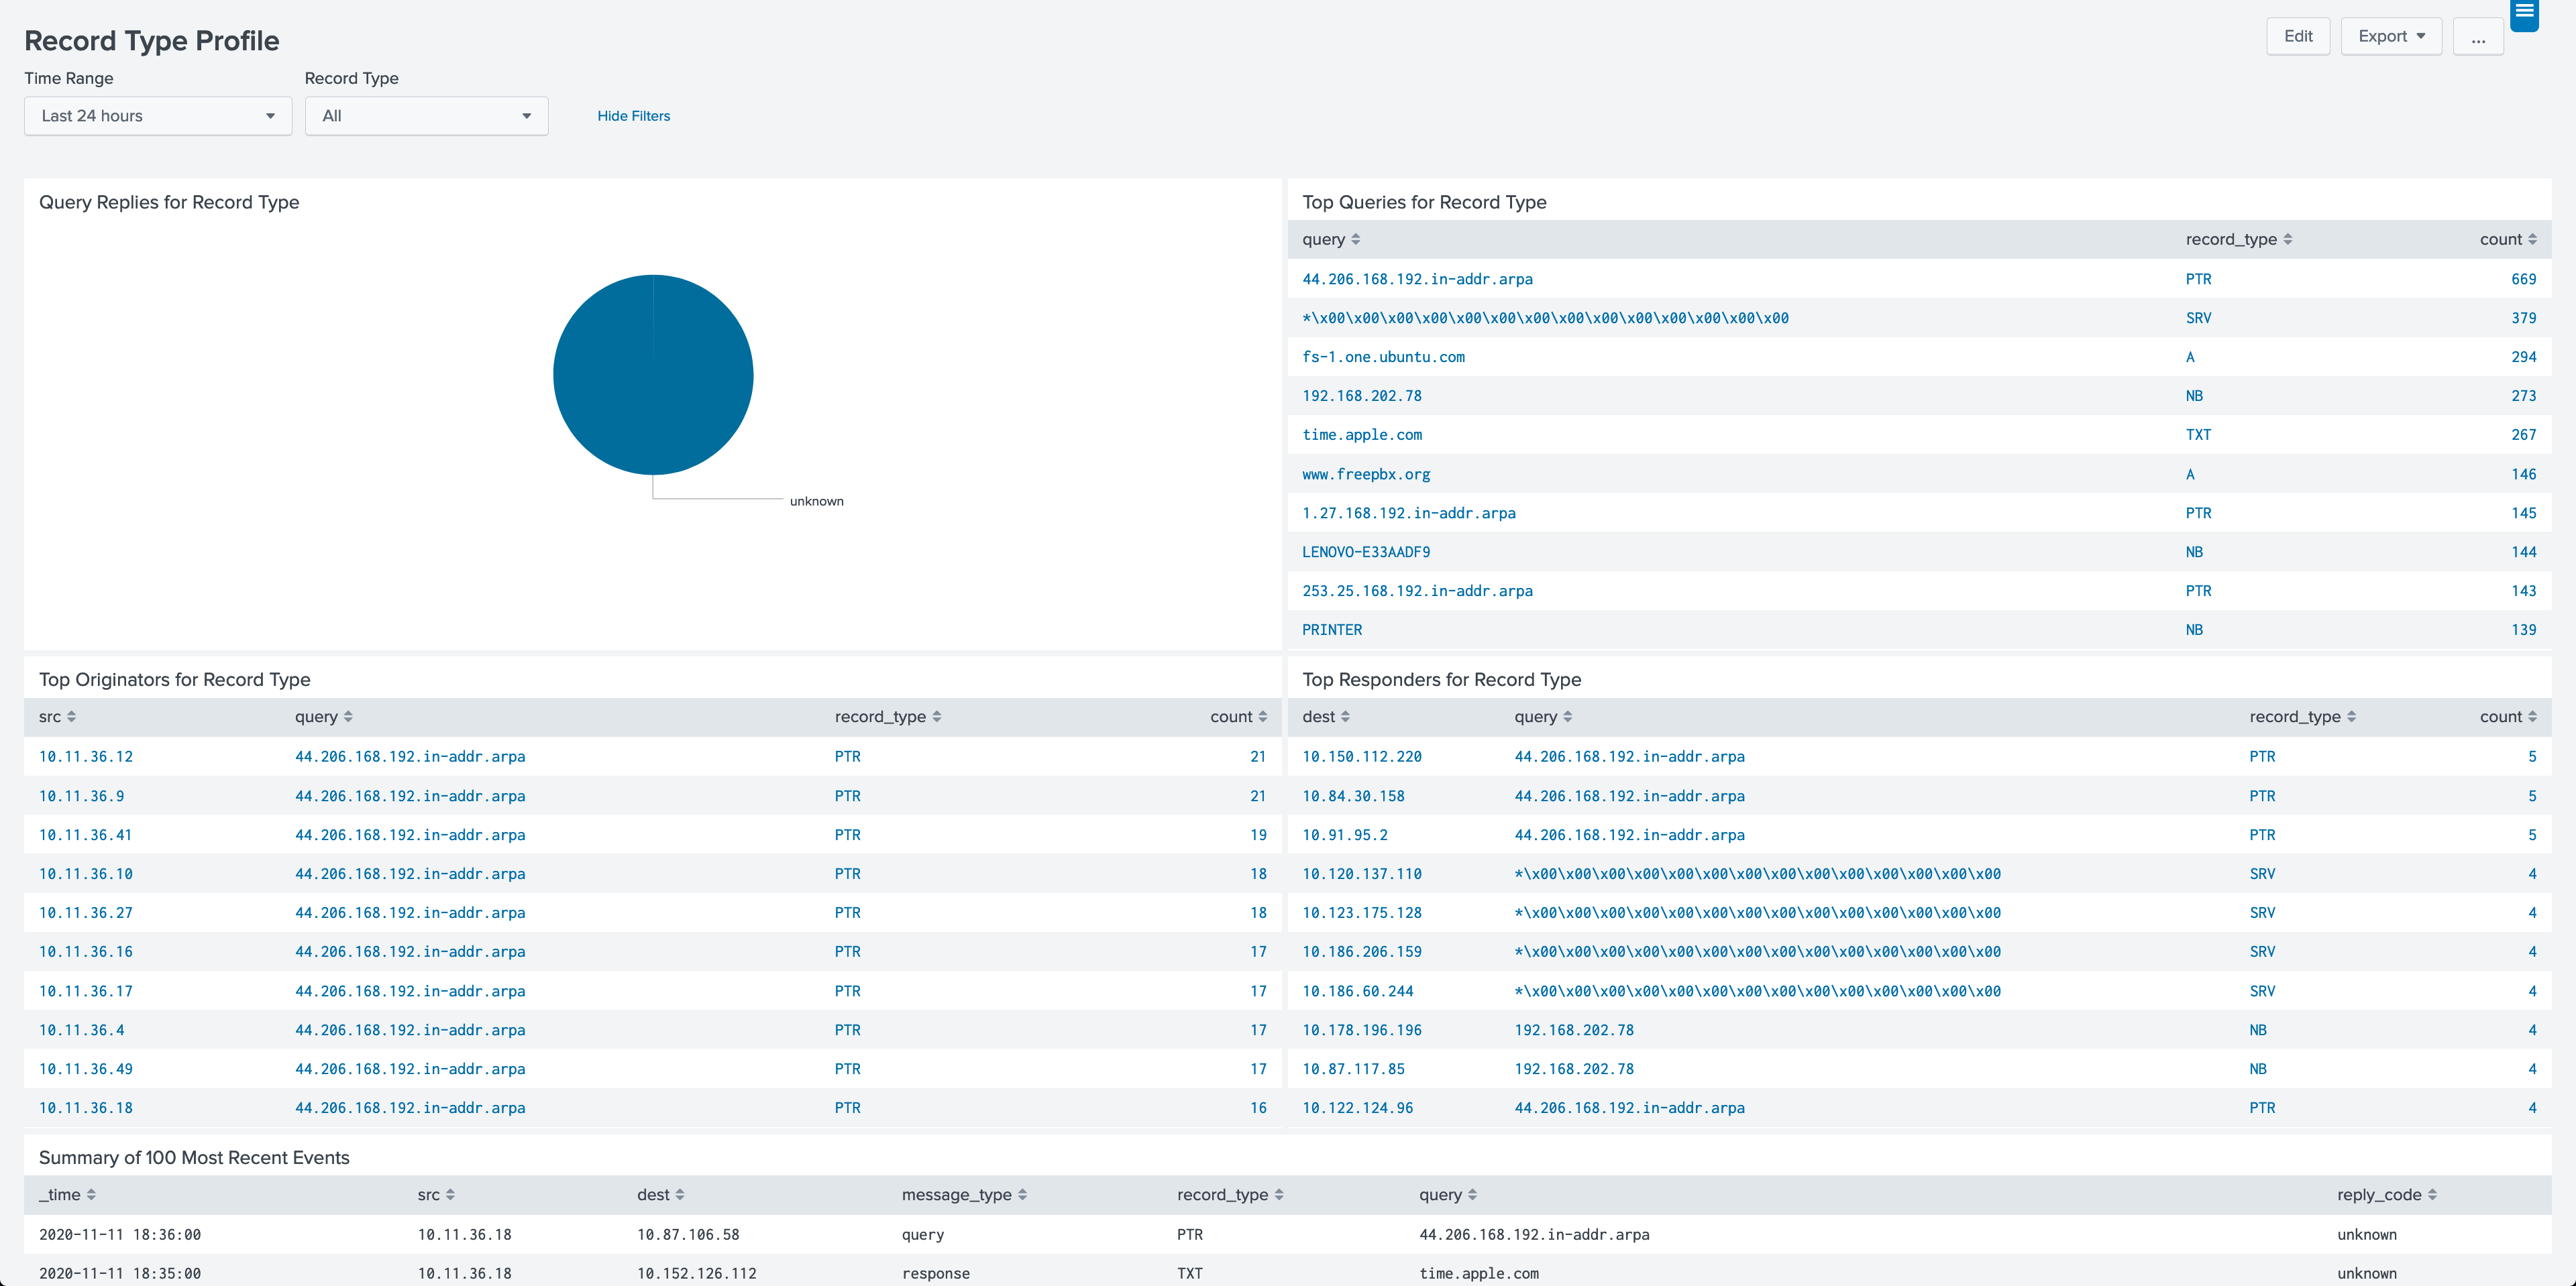Sort Top Originators by record_type column
Screen dimensions: 2576x1286
point(887,717)
